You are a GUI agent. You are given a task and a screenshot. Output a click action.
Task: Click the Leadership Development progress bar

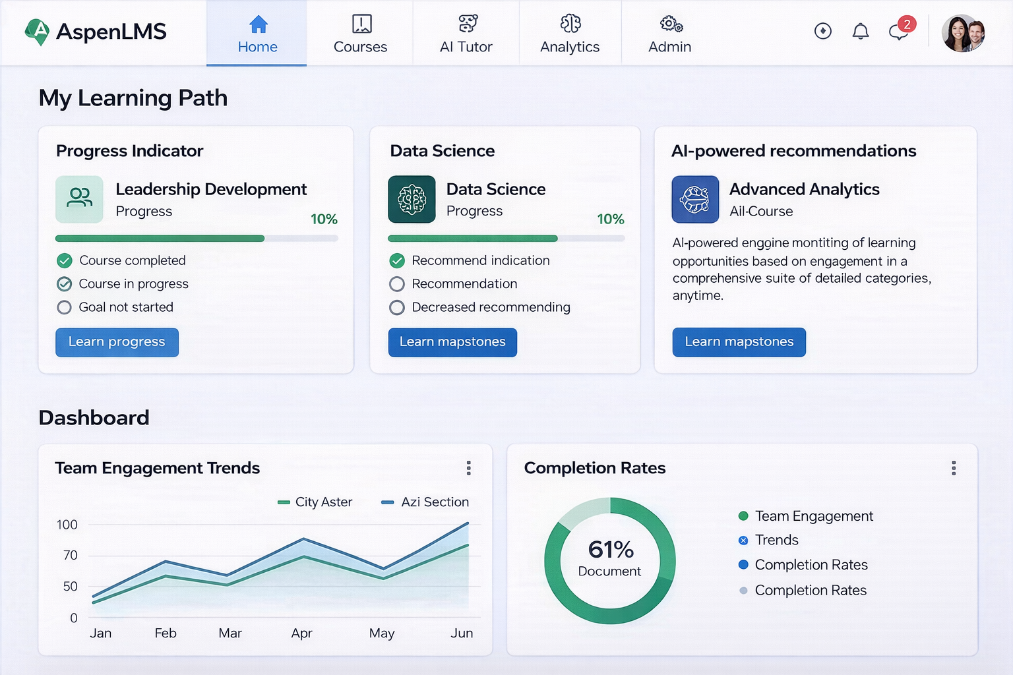click(x=197, y=239)
